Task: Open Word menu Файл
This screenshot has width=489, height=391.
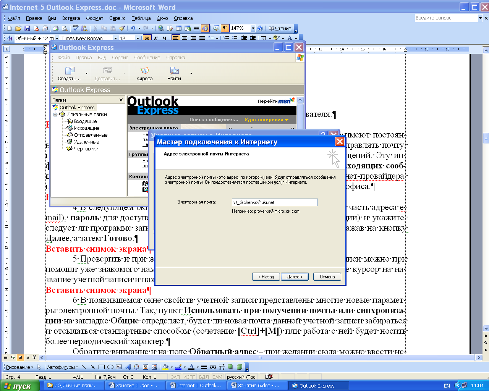Action: click(x=14, y=18)
